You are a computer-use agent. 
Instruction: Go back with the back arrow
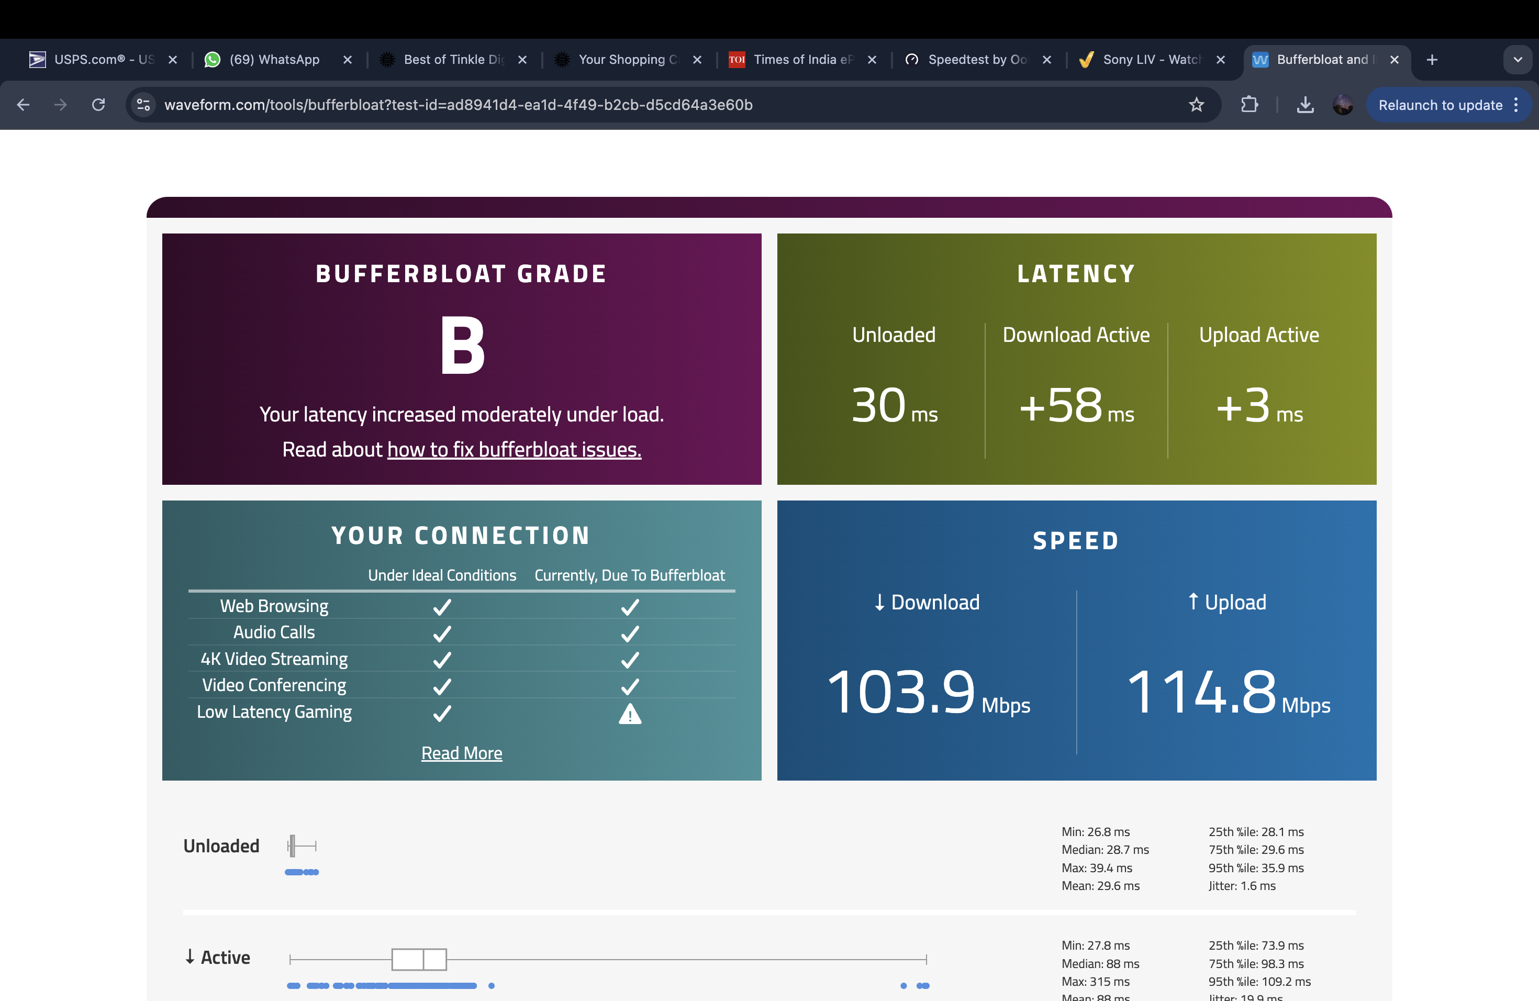pyautogui.click(x=23, y=105)
